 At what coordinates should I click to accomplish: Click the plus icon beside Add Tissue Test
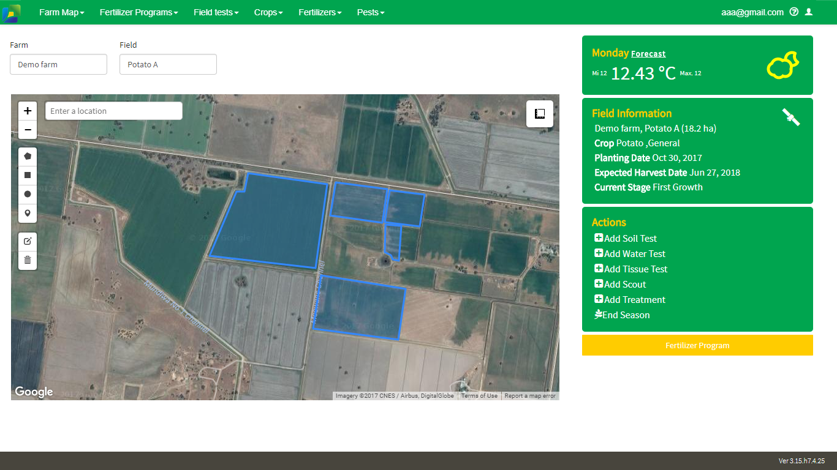pyautogui.click(x=599, y=269)
